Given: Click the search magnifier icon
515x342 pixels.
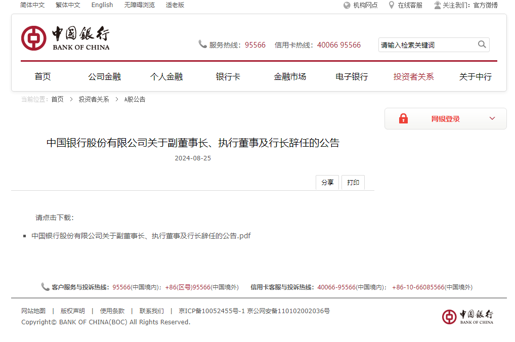Looking at the screenshot, I should pos(482,45).
